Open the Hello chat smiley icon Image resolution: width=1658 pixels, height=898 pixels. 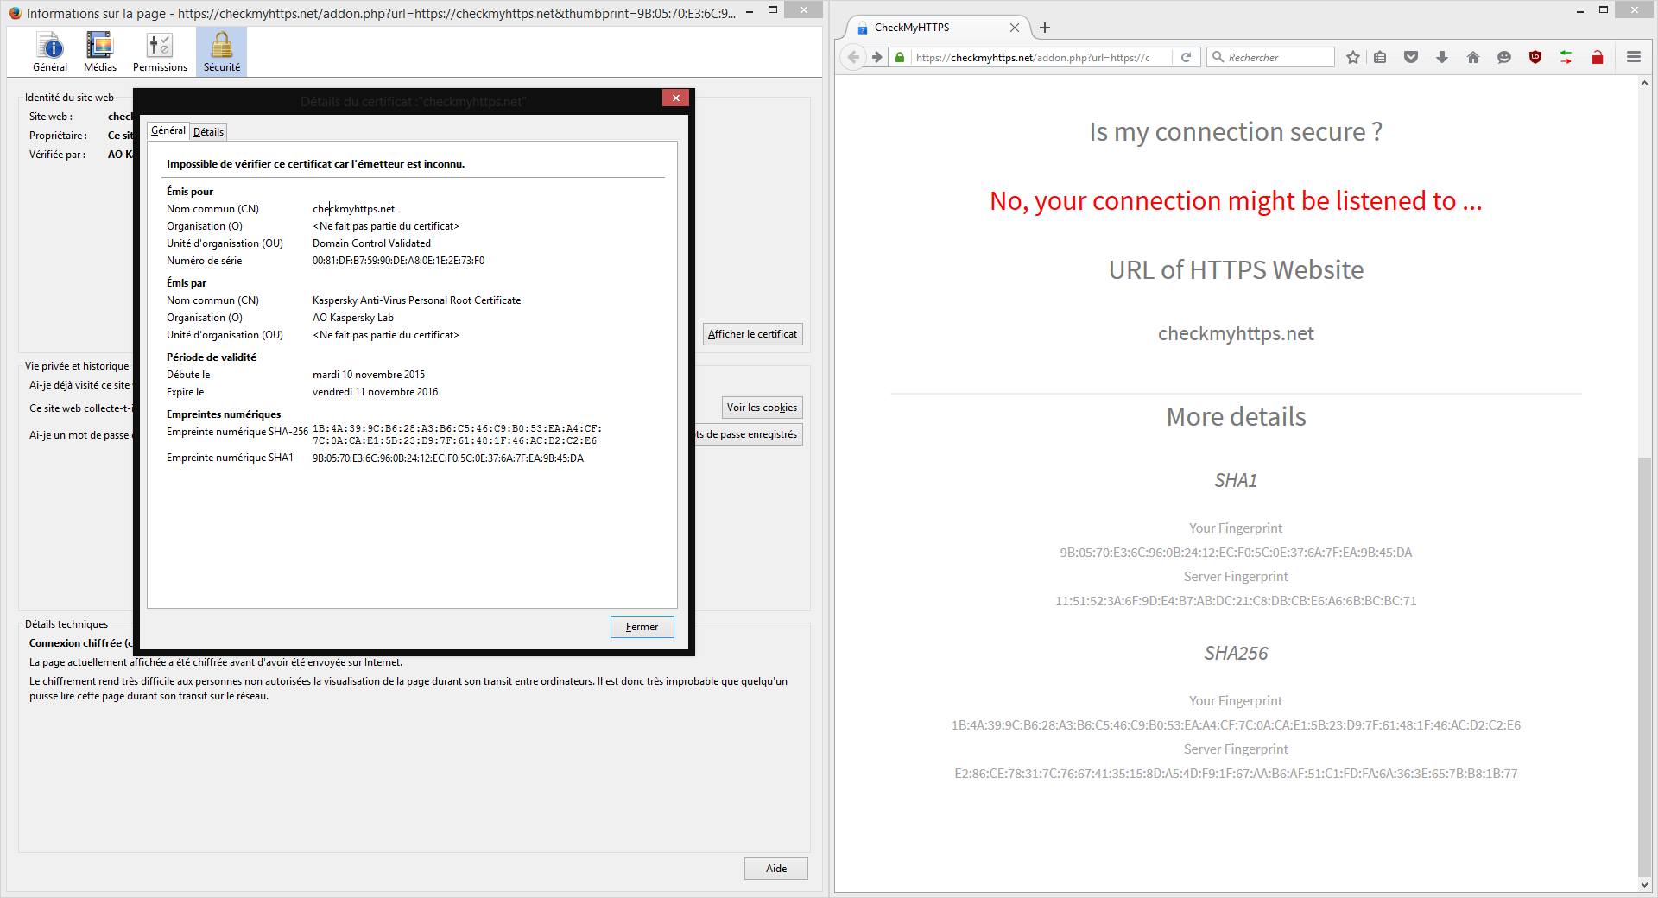click(1504, 57)
